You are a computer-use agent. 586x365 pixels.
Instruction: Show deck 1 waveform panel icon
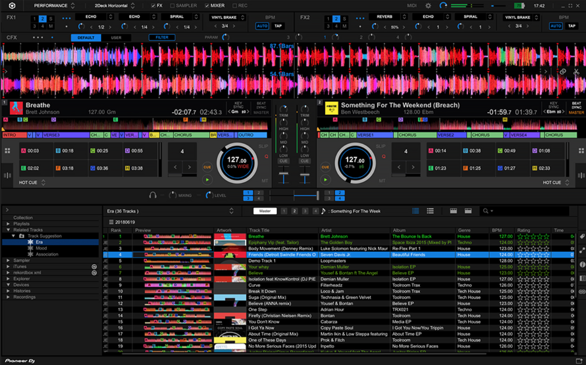click(7, 176)
